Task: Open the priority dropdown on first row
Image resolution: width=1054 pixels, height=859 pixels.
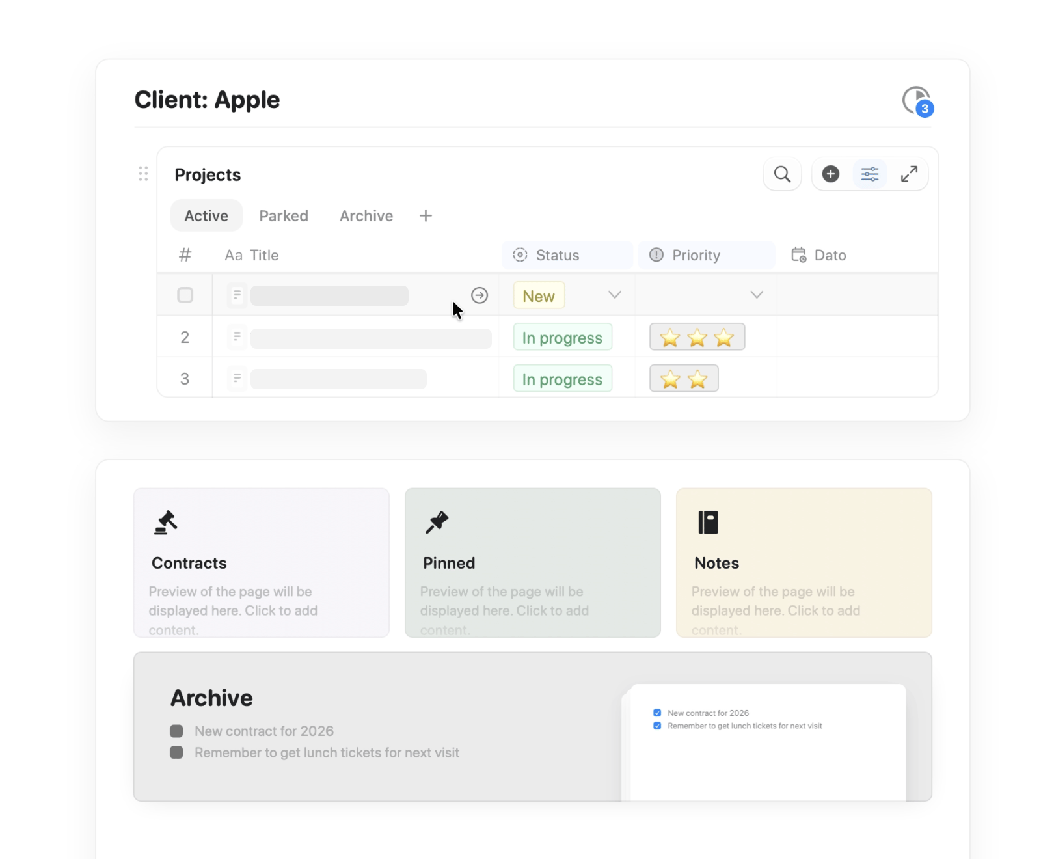Action: click(756, 295)
